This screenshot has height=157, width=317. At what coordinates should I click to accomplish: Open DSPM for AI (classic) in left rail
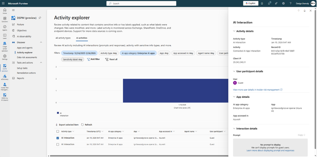[5, 97]
